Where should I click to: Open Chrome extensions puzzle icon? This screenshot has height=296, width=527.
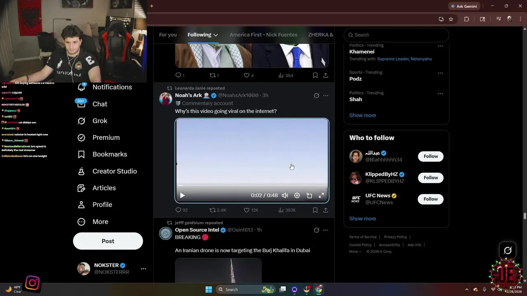(466, 19)
